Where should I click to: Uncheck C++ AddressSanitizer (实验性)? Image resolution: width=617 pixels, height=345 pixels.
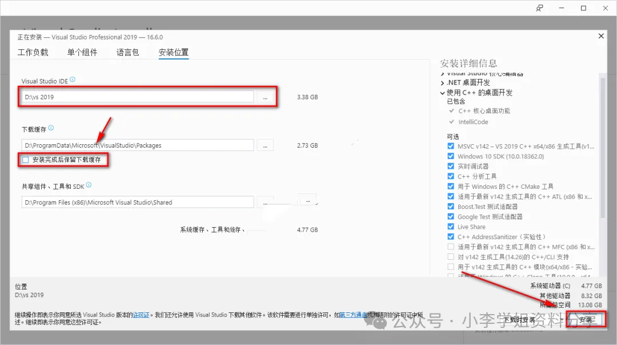[451, 236]
